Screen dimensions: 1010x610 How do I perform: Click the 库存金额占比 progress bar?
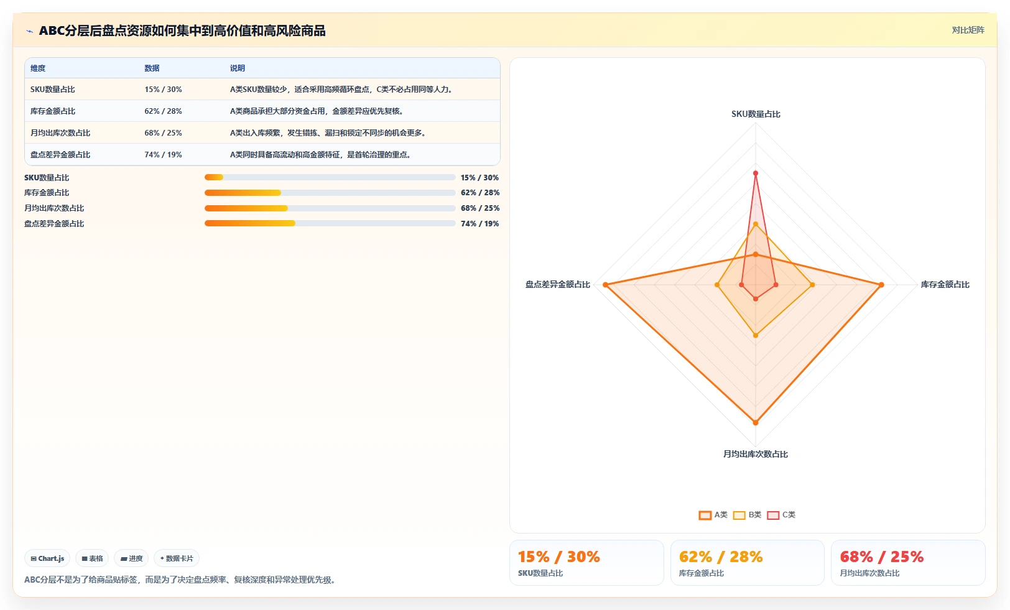click(330, 193)
